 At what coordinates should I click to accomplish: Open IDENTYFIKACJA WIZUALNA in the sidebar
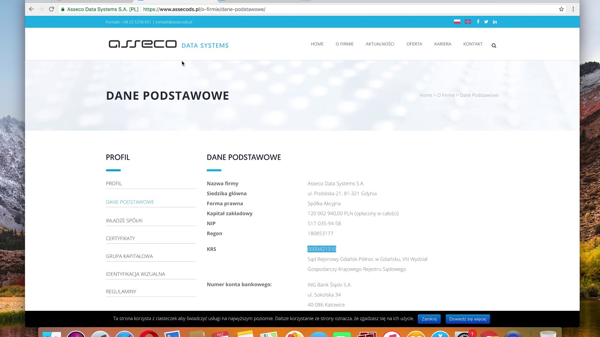135,274
